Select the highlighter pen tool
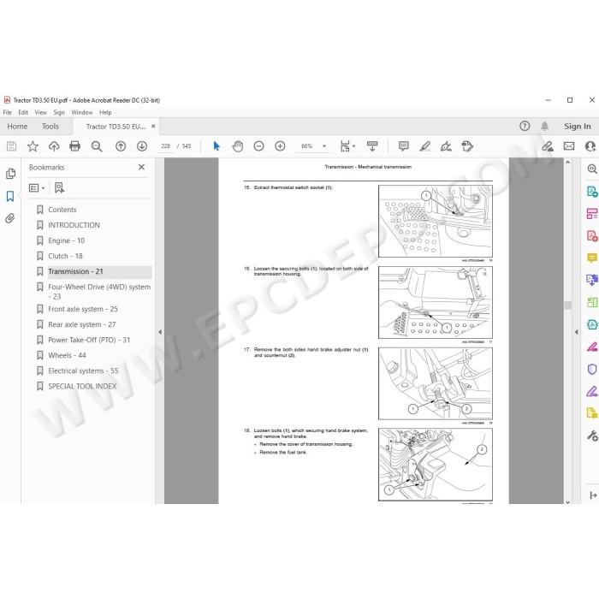Screen dimensions: 599x599 point(424,146)
